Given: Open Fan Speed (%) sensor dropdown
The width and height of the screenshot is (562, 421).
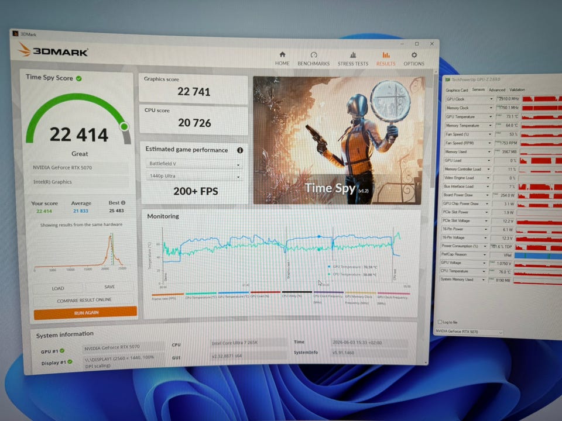Looking at the screenshot, I should 490,134.
